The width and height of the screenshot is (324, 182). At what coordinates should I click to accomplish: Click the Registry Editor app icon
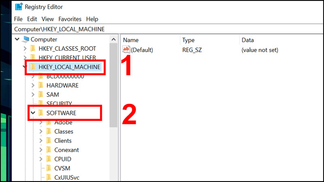pos(19,6)
